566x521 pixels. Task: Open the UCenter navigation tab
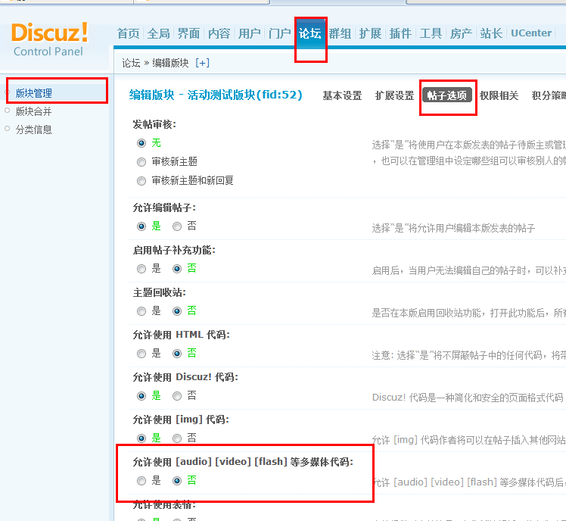531,33
